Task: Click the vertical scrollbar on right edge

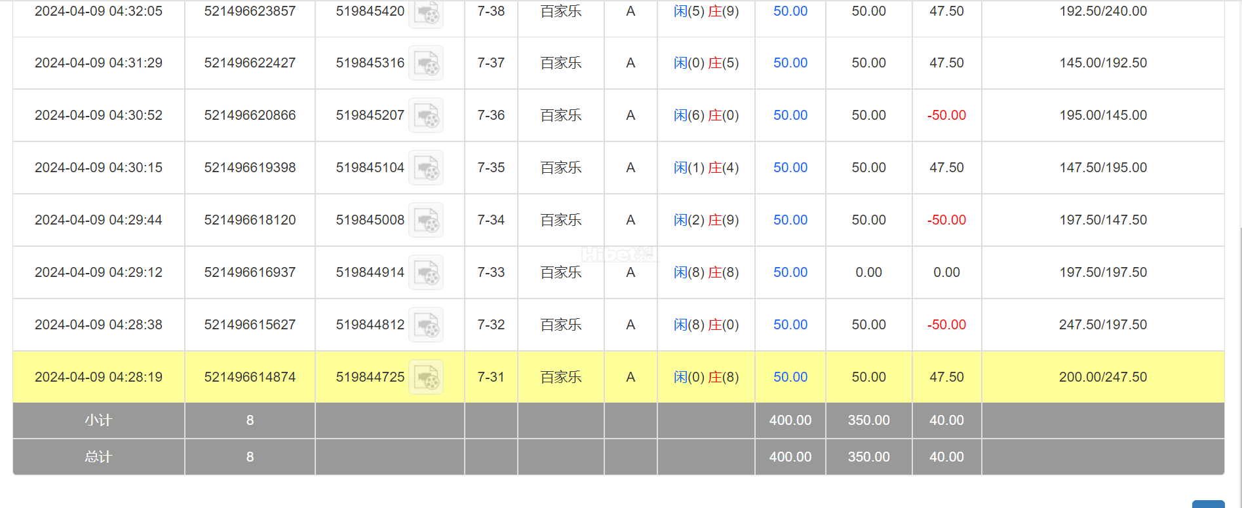Action: click(1239, 367)
